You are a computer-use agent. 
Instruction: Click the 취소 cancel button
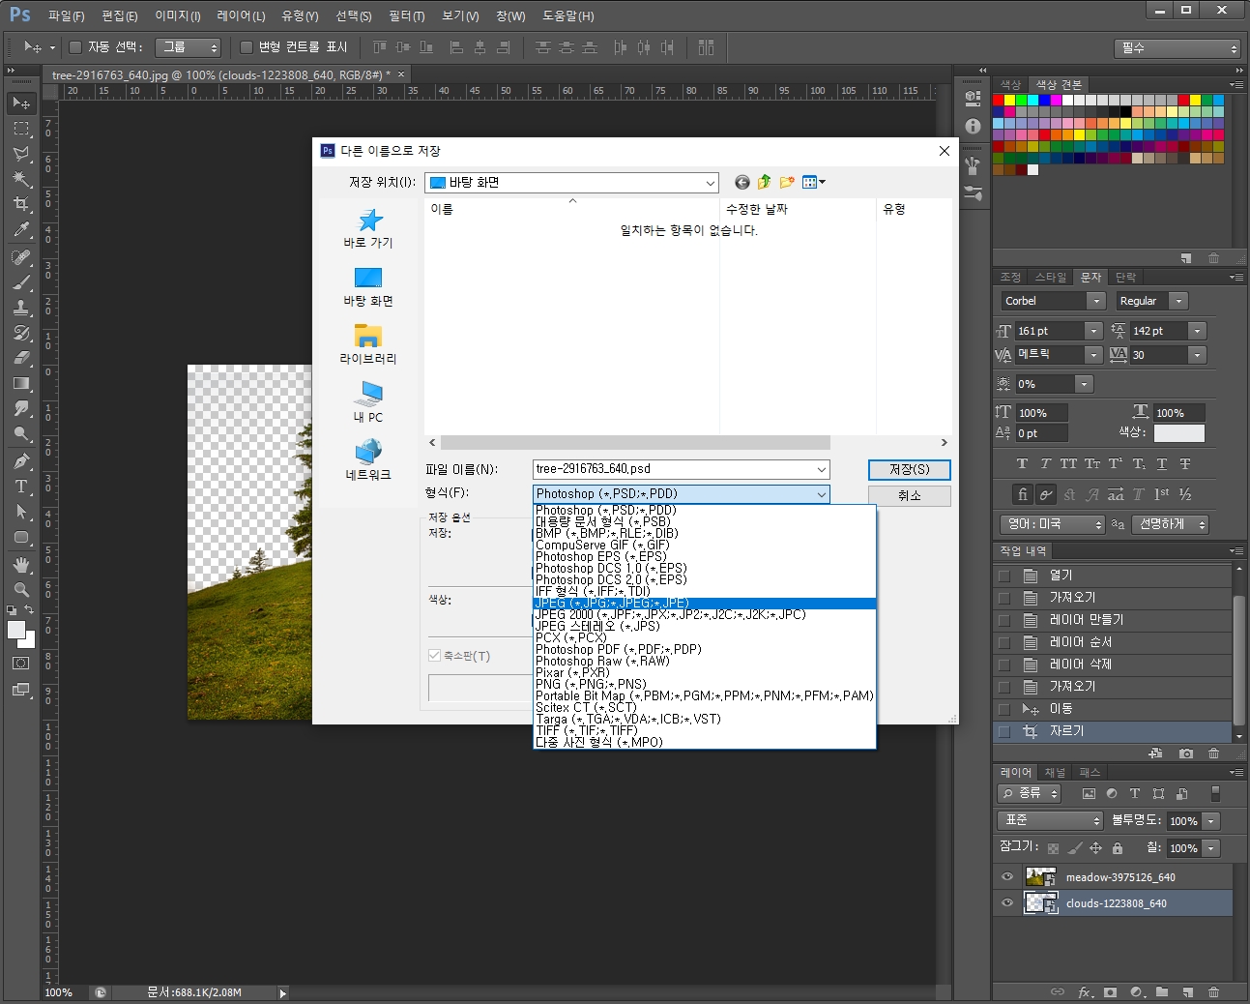(x=909, y=495)
